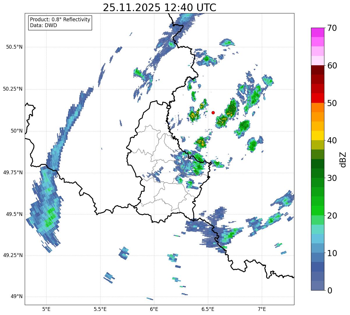Click the dBZ colorbar axis label
This screenshot has height=315, width=350.
coord(343,159)
